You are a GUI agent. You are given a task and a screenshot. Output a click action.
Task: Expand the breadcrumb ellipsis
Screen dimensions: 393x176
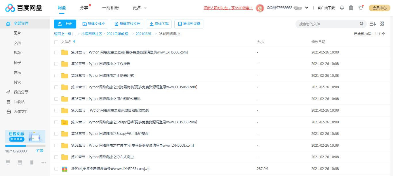[75, 34]
